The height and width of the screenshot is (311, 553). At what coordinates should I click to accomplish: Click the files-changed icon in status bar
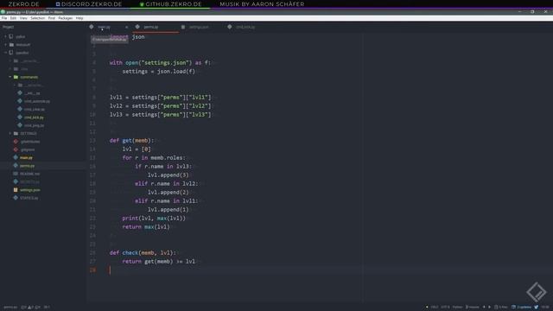pos(496,308)
